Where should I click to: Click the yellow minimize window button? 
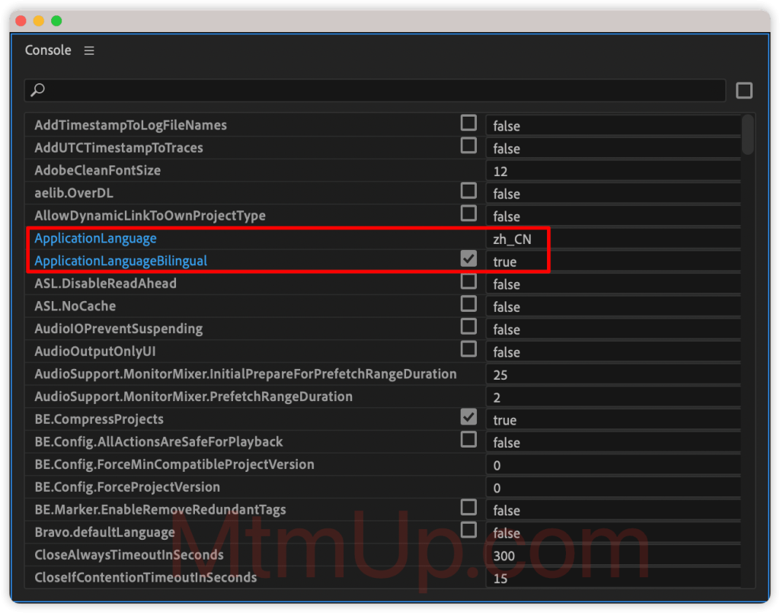(x=39, y=21)
